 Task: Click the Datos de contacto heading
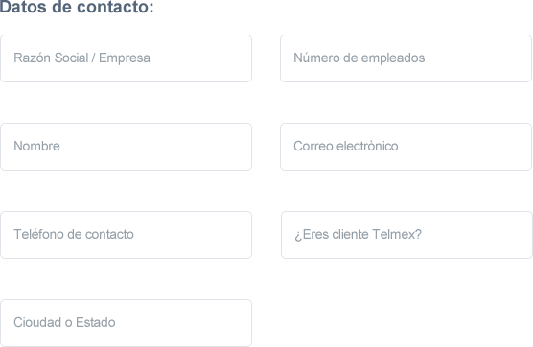(77, 7)
